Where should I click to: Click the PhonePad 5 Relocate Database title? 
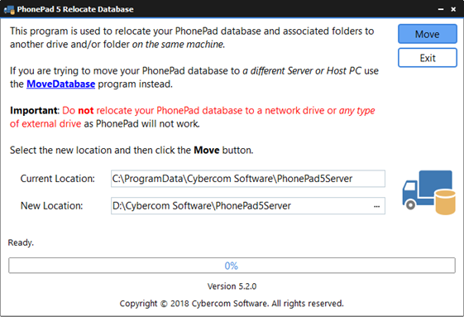click(x=75, y=9)
